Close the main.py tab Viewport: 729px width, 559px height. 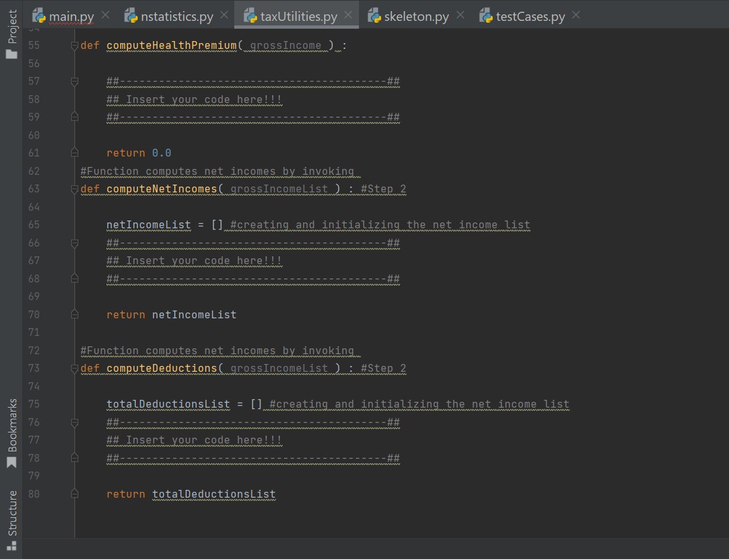(106, 14)
